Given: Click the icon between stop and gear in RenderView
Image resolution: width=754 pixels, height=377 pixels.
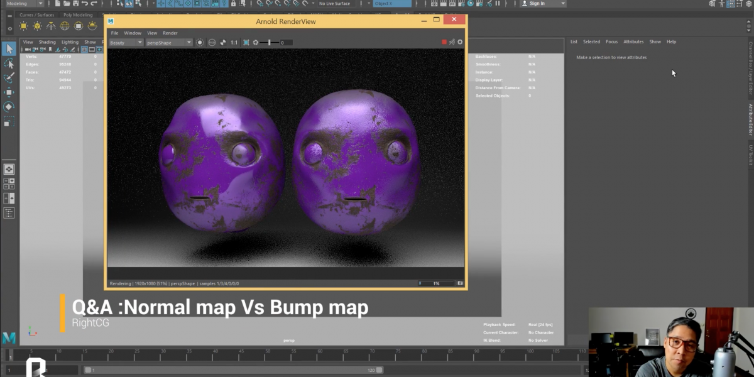Looking at the screenshot, I should tap(452, 42).
